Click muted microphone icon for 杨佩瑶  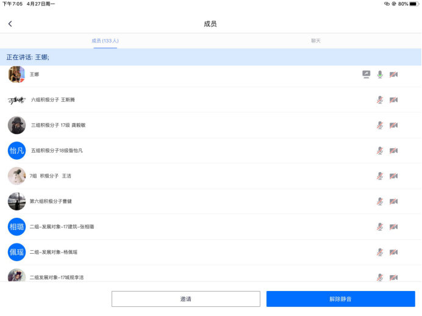[x=380, y=252]
